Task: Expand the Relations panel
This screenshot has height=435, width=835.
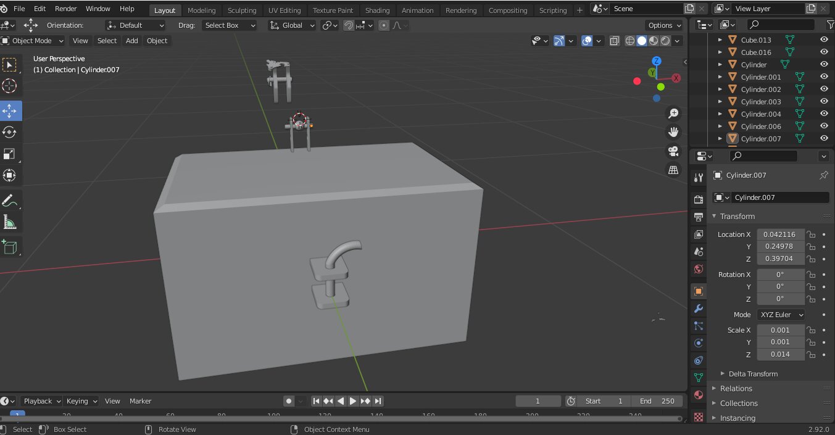Action: tap(736, 389)
